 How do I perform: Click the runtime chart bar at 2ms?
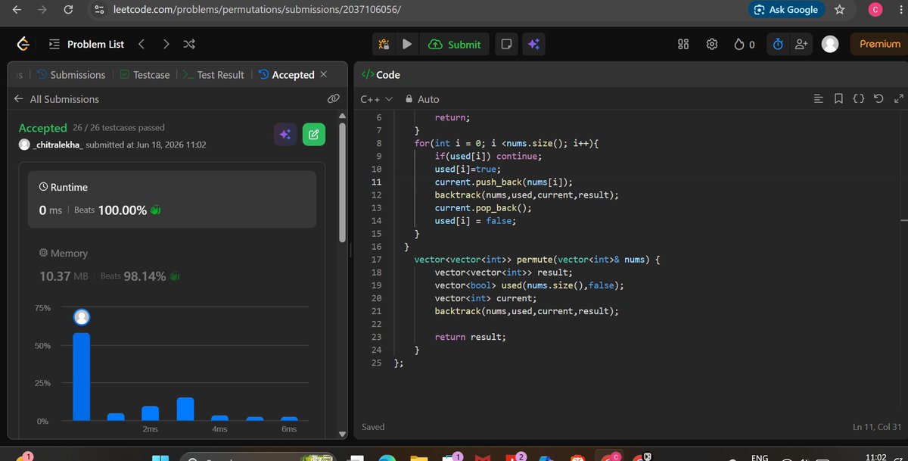click(x=150, y=413)
